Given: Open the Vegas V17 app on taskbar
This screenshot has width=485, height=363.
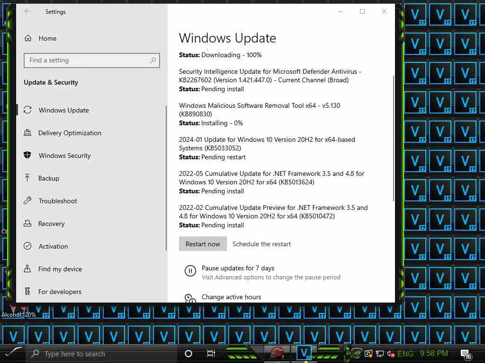Looking at the screenshot, I should pos(304,353).
